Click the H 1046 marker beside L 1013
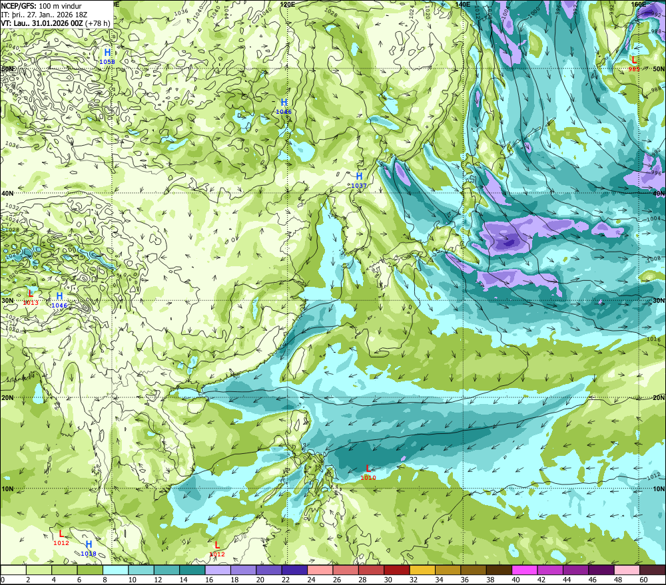Viewport: 666px width, 585px height. (59, 299)
